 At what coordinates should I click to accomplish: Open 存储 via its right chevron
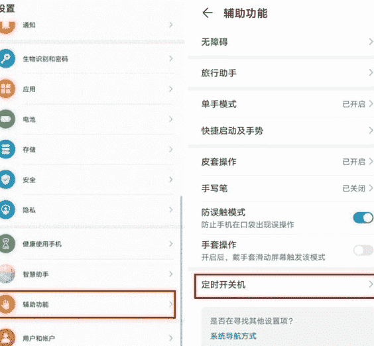171,149
